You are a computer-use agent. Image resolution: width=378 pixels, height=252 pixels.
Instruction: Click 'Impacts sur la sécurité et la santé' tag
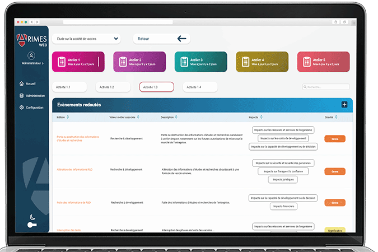[283, 163]
